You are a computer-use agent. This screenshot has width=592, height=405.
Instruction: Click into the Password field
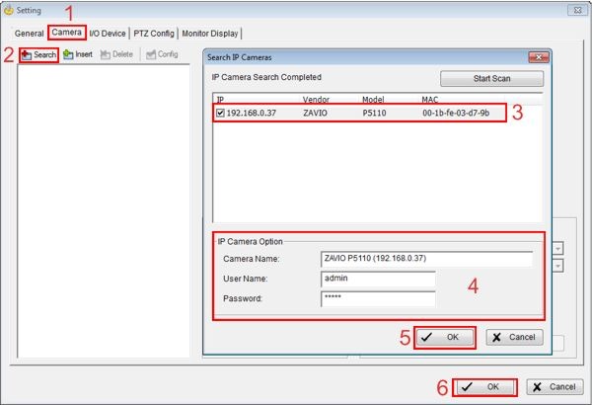coord(378,298)
